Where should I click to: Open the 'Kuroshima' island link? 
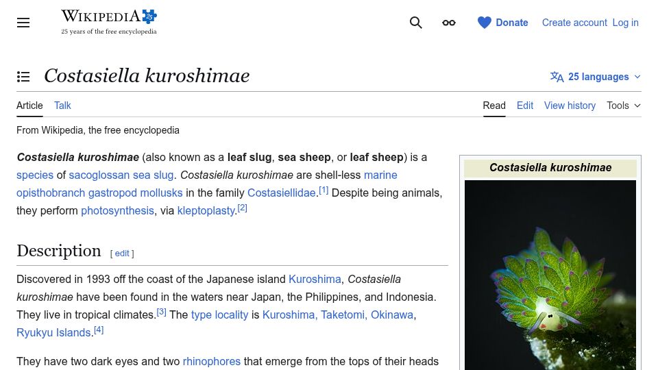[x=315, y=280]
